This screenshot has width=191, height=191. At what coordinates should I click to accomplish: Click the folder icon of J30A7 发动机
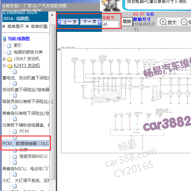[10, 59]
